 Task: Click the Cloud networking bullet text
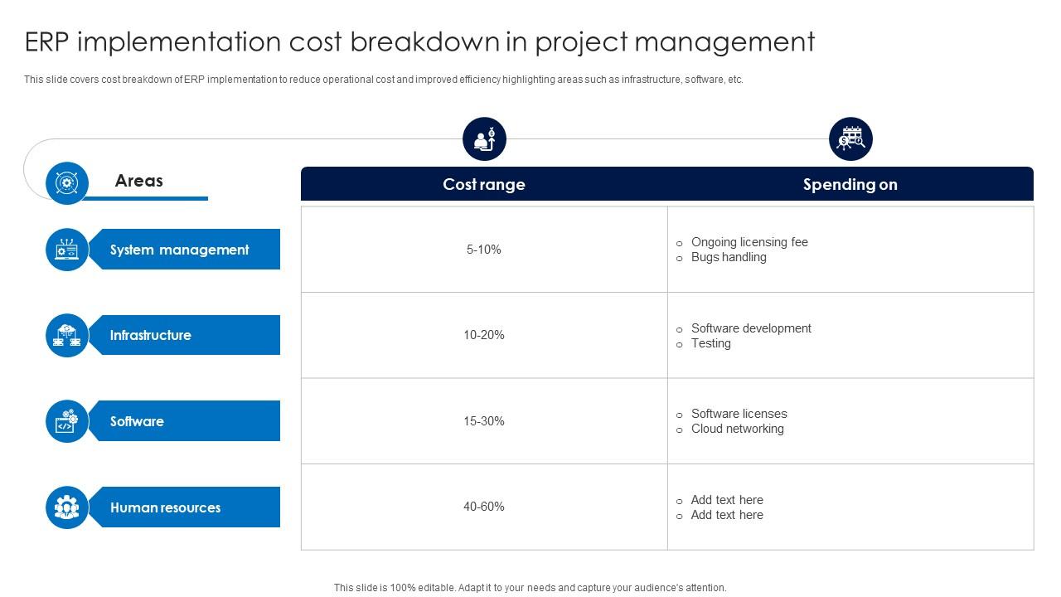(x=737, y=429)
